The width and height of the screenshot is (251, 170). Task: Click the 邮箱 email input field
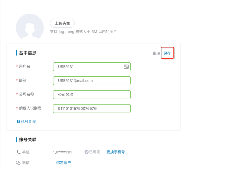click(x=92, y=81)
